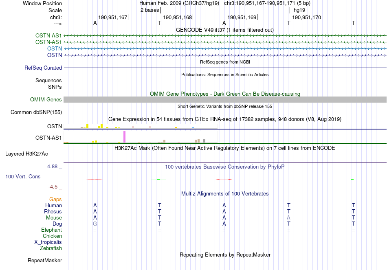Click the chr3:190,951,167-190,951,171 (5 bp) range text
This screenshot has width=387, height=270.
coord(267,3)
